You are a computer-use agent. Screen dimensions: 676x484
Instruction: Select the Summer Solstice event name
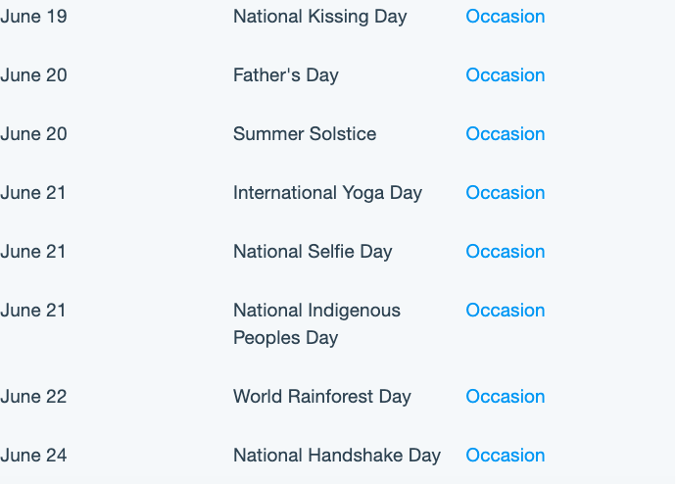click(305, 134)
